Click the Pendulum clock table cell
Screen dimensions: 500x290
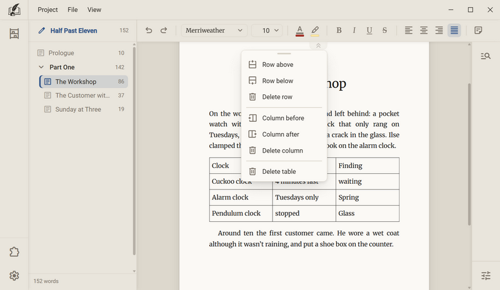click(241, 213)
